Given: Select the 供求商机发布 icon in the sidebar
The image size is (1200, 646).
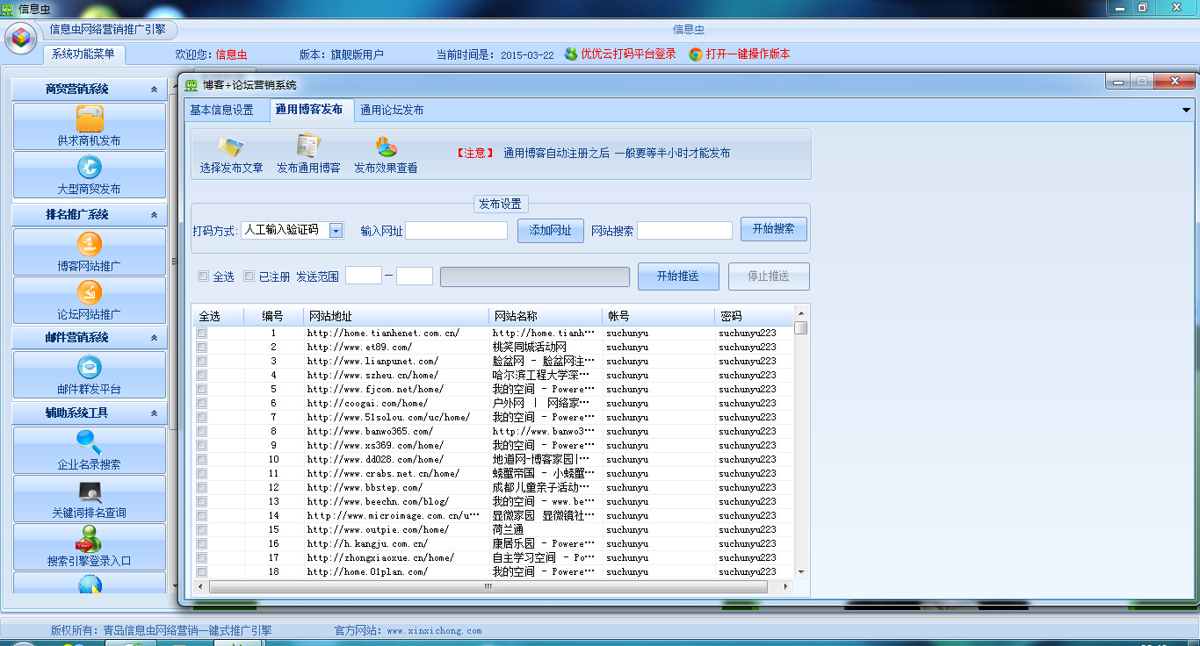Looking at the screenshot, I should tap(89, 126).
